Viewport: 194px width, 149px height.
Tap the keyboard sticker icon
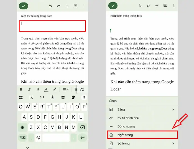pos(31,97)
